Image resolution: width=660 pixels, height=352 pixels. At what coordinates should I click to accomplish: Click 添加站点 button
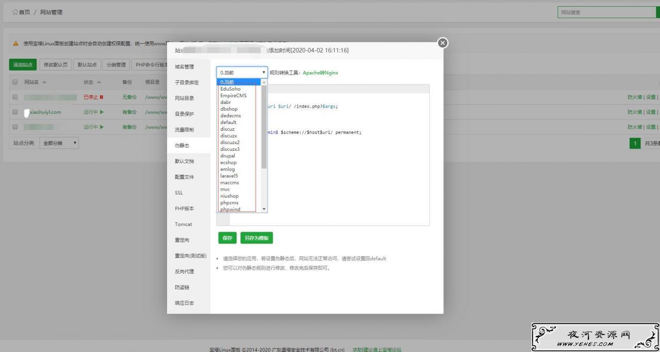(x=23, y=65)
